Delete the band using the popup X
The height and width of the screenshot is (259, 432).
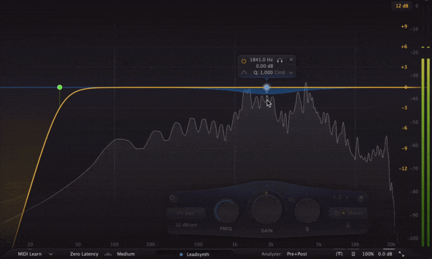291,60
